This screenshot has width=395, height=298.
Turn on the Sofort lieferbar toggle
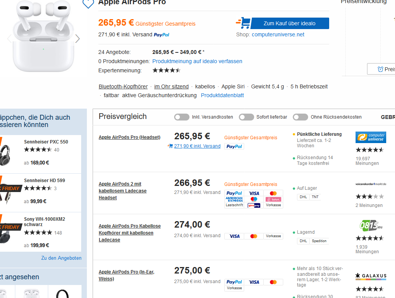tap(246, 117)
